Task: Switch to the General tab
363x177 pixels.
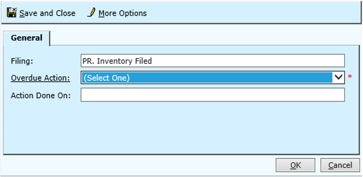Action: coord(26,38)
